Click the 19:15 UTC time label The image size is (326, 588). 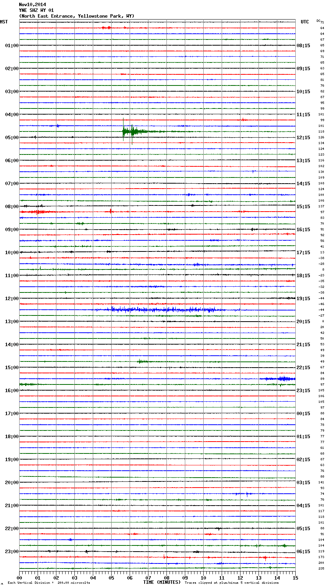[303, 299]
